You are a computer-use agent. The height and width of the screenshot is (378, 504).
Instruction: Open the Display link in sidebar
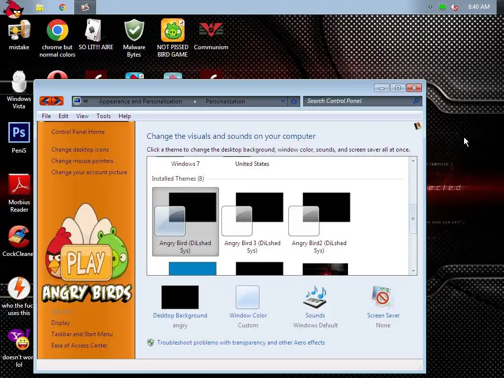[x=61, y=323]
